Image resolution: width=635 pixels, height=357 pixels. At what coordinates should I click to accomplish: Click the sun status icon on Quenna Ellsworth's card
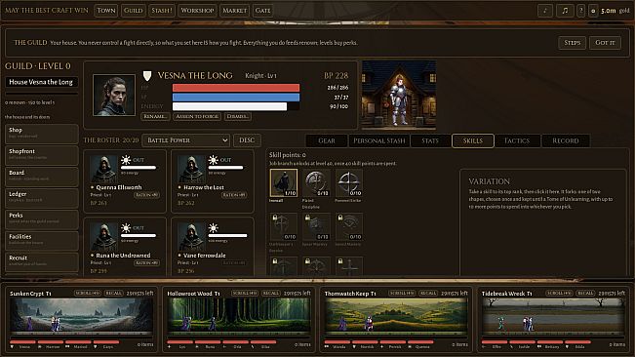pos(126,160)
